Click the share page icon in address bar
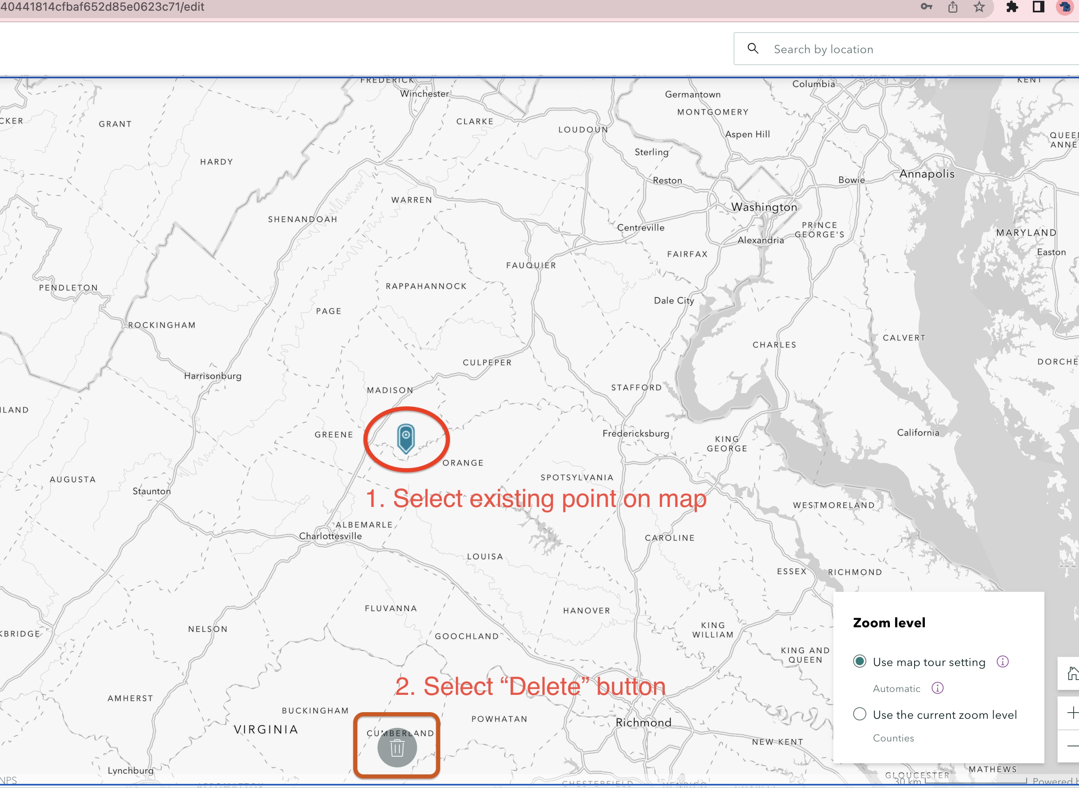 coord(952,7)
